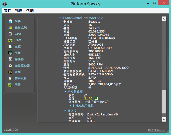
Task: Show the 图像 section
Action: tap(18, 53)
